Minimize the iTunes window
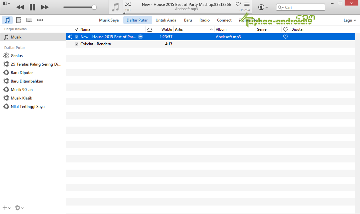Viewport: 360px width, 214px height. [332, 3]
